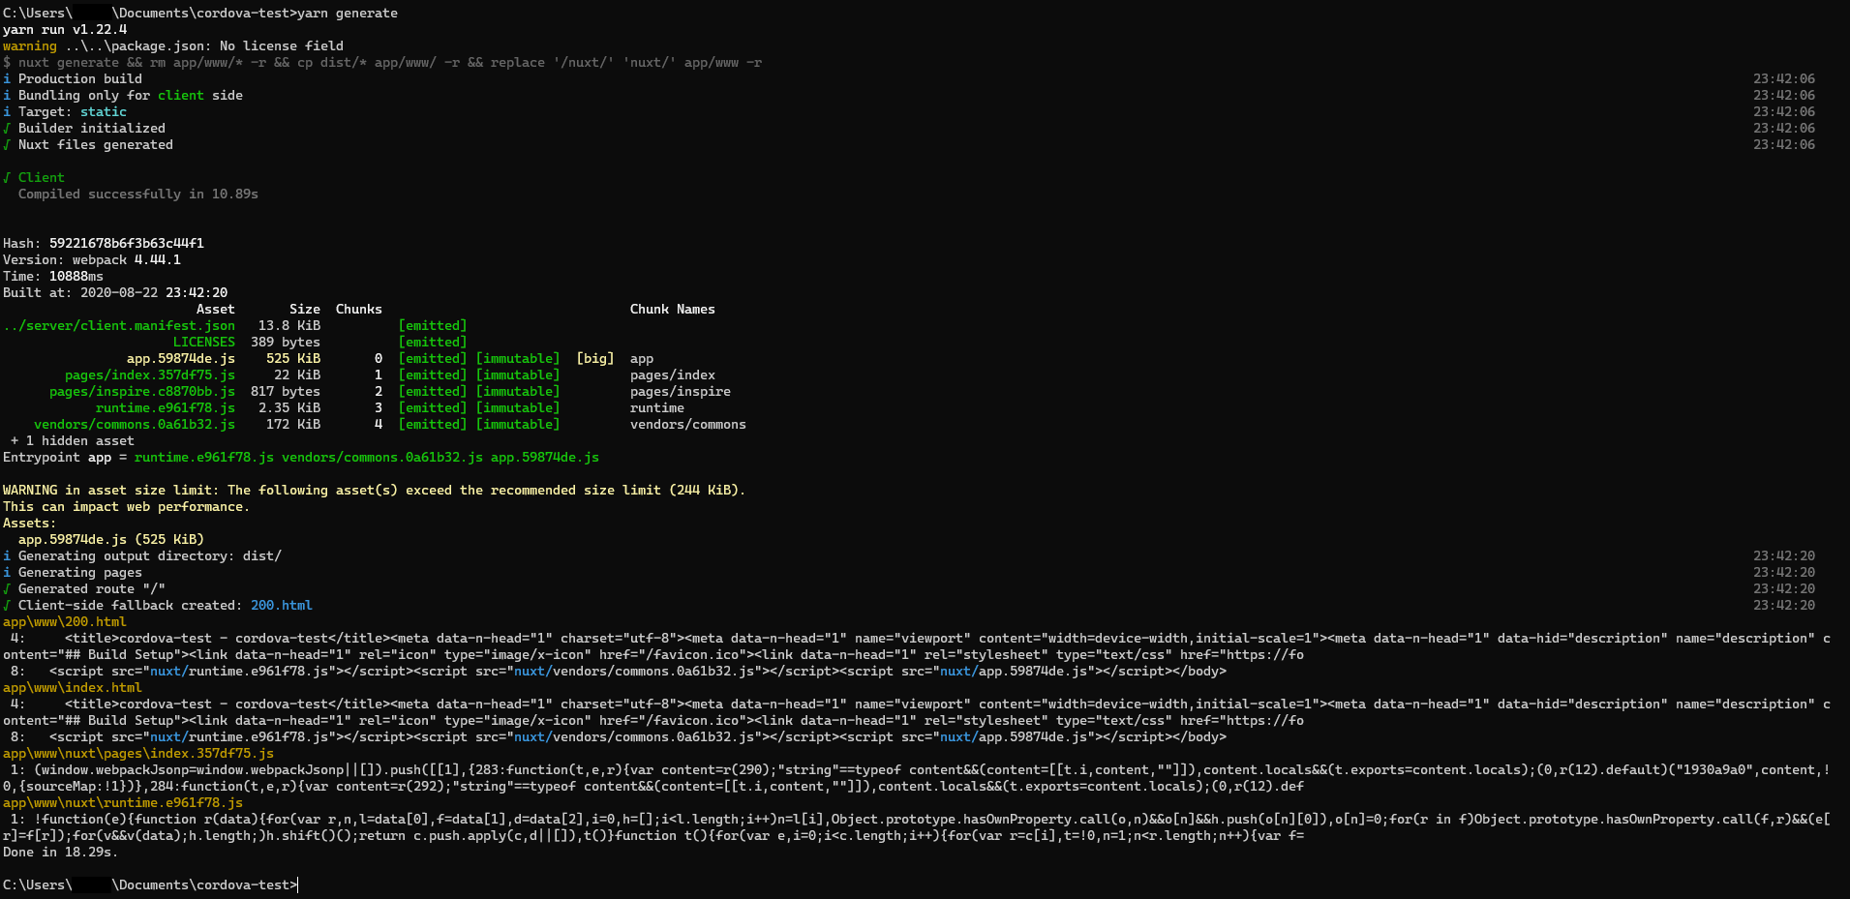Click the "172 KiB" size value
Screen dimensions: 1850x899
click(x=293, y=424)
